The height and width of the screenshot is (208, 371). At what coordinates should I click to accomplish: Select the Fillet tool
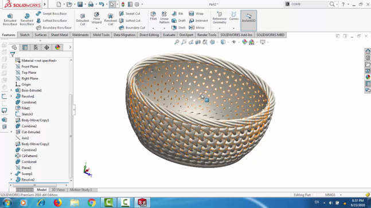(x=153, y=16)
